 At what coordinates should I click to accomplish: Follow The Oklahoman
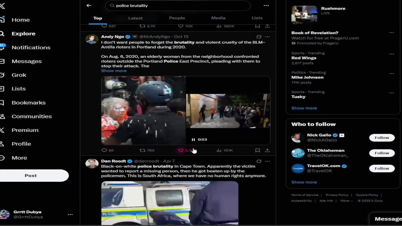point(382,153)
